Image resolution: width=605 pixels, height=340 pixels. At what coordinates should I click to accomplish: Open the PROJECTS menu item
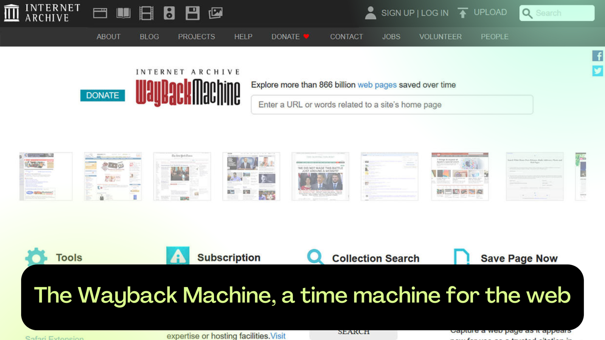[197, 37]
